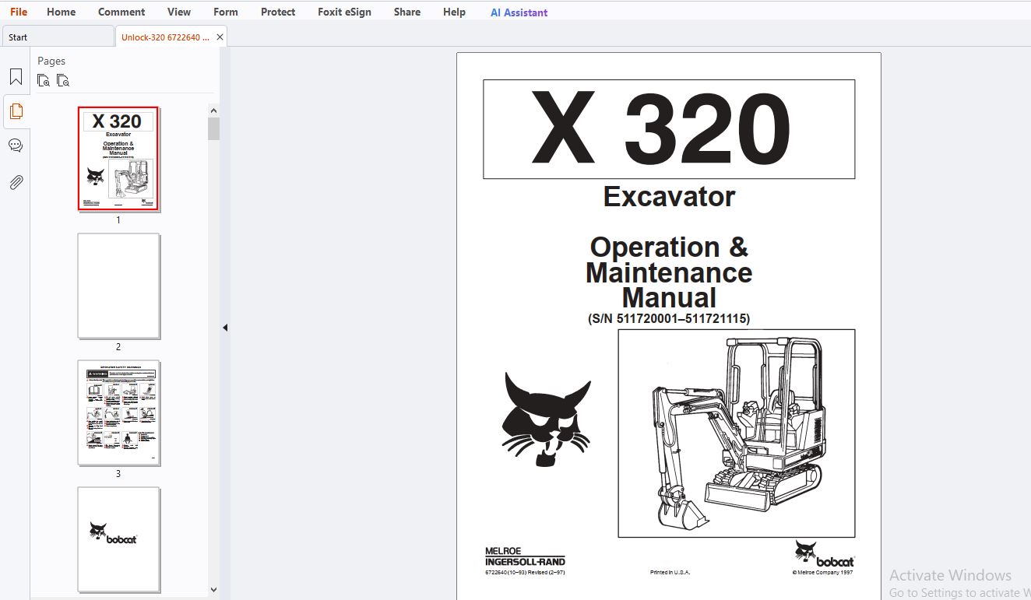Open the File menu
The width and height of the screenshot is (1031, 600).
[x=19, y=12]
